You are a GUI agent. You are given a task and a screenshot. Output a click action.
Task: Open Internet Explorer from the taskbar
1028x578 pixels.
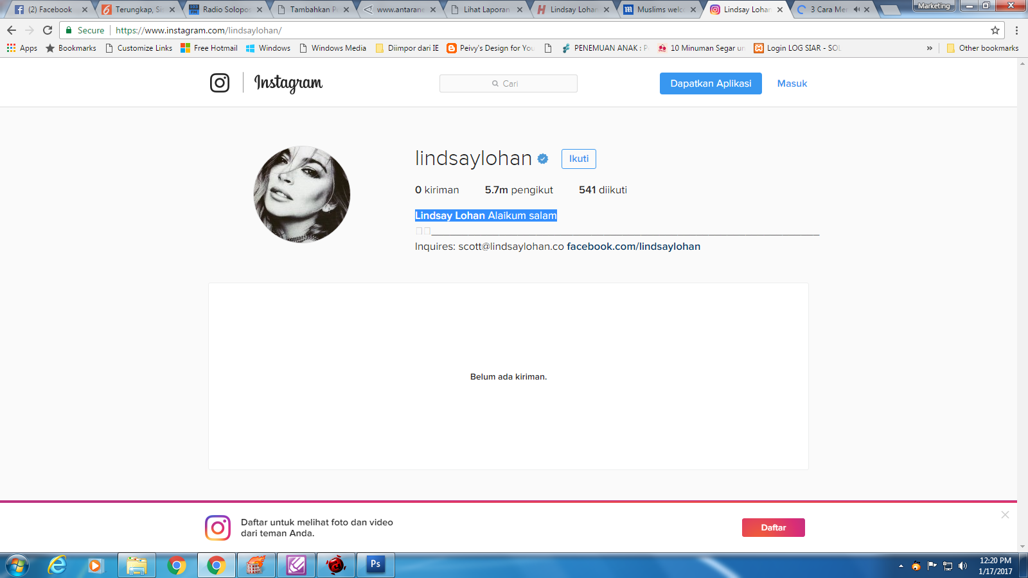tap(58, 565)
